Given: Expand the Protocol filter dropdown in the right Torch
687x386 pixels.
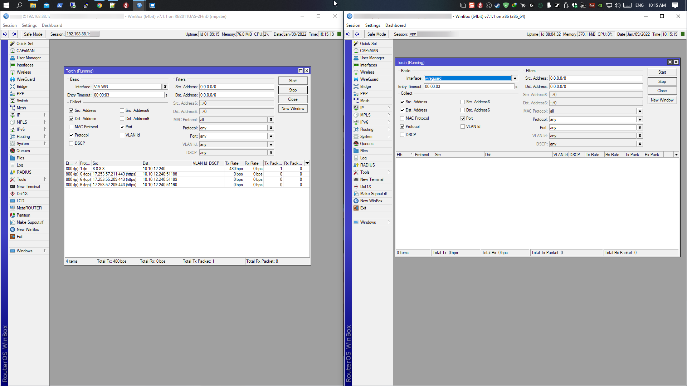Looking at the screenshot, I should tap(640, 119).
